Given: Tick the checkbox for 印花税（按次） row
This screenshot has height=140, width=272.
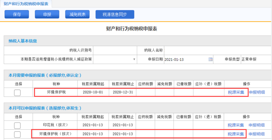Looking at the screenshot, I should (x=17, y=125).
